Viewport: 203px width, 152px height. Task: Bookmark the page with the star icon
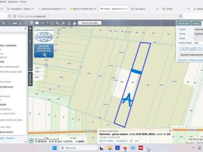click(x=180, y=16)
